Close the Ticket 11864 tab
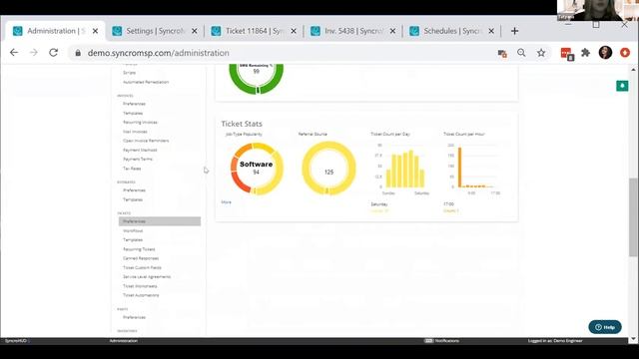This screenshot has width=639, height=359. click(294, 31)
